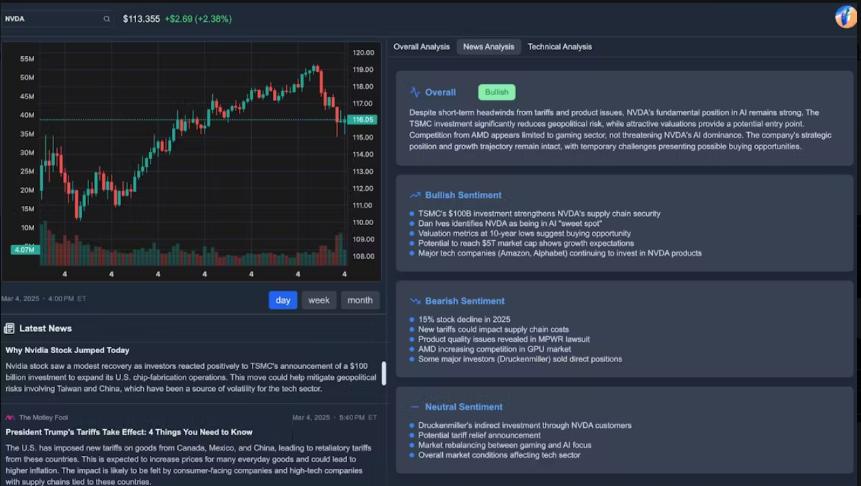Click '15% stock decline in 2025' bullet
This screenshot has width=861, height=486.
pyautogui.click(x=464, y=320)
